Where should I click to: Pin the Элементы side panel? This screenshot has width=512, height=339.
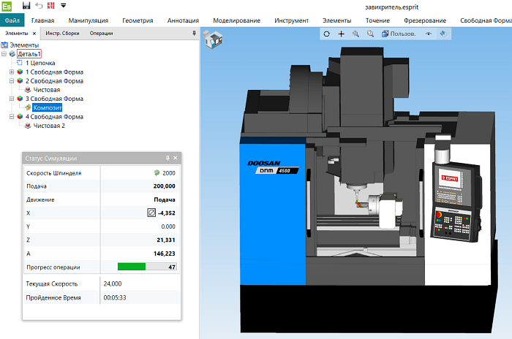coord(194,34)
